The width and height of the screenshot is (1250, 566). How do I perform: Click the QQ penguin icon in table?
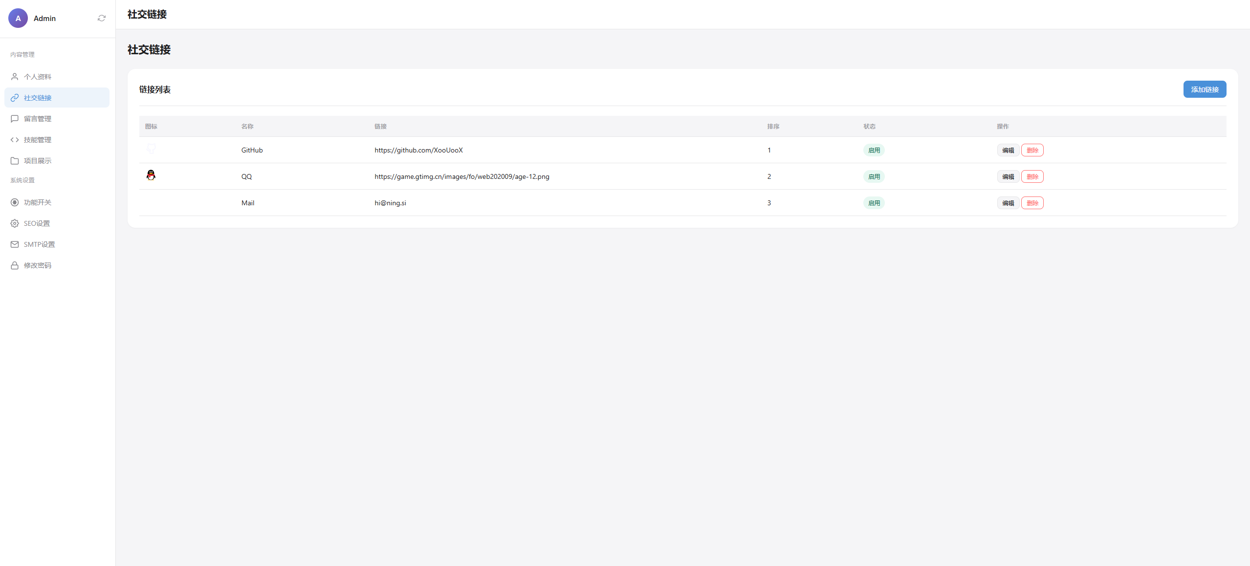151,175
